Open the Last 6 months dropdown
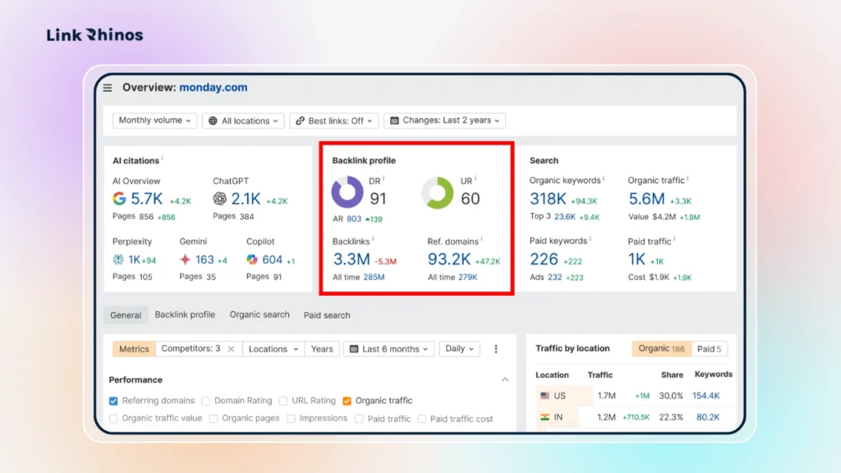The width and height of the screenshot is (841, 473). [x=388, y=349]
